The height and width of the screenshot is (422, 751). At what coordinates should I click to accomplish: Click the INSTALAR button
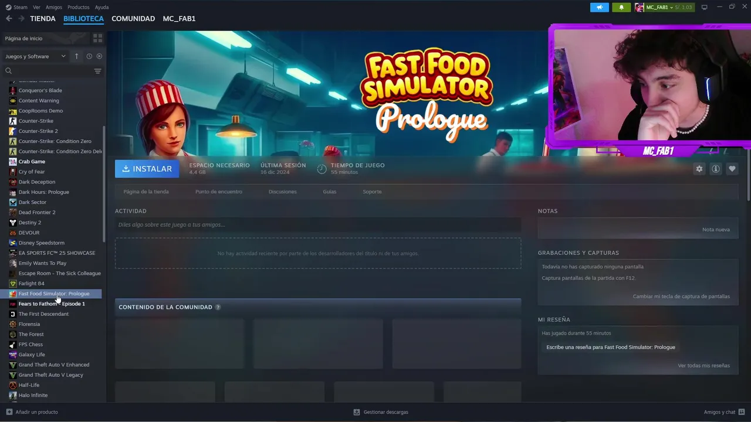point(147,169)
